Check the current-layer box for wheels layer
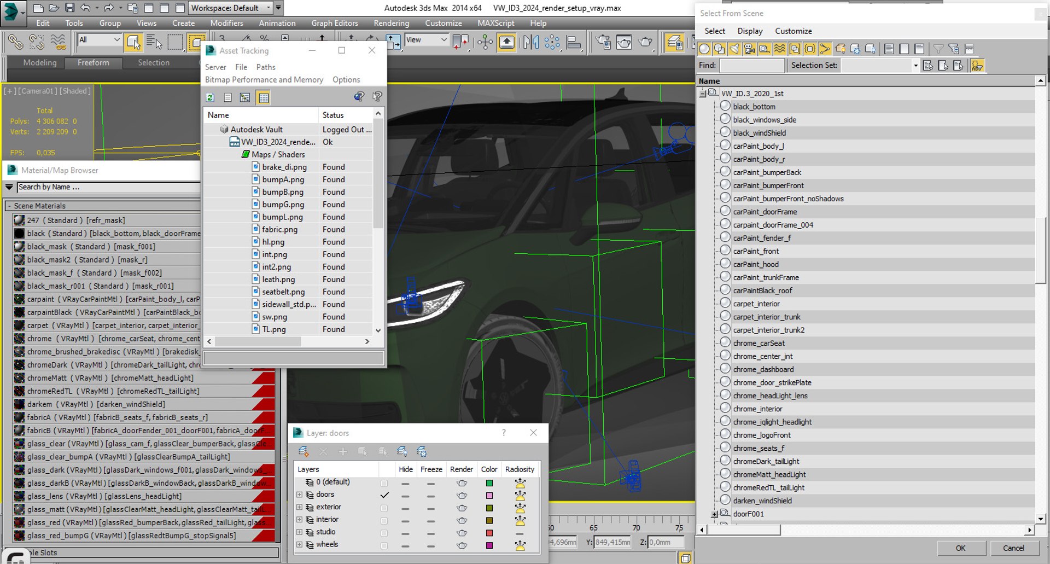The width and height of the screenshot is (1050, 564). 384,545
